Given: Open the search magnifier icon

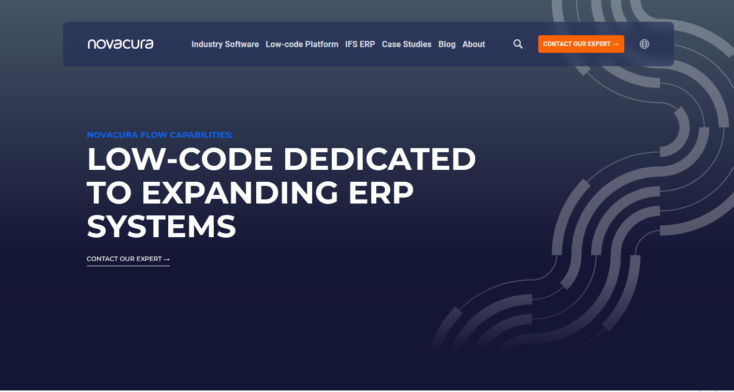Looking at the screenshot, I should (x=518, y=44).
